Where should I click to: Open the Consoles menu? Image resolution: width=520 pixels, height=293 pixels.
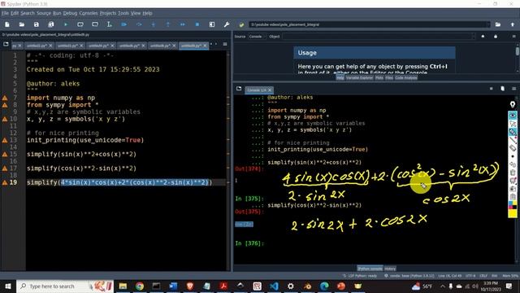pyautogui.click(x=89, y=13)
